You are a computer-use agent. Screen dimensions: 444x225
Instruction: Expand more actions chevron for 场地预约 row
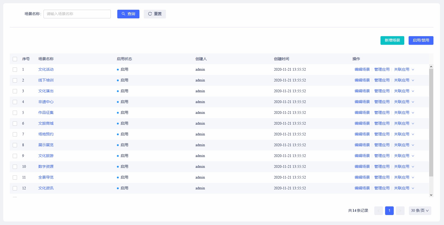coord(413,134)
